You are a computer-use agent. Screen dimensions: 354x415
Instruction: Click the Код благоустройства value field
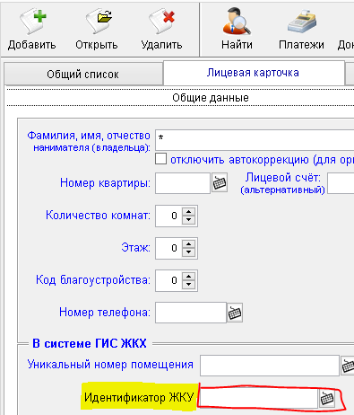coord(168,280)
